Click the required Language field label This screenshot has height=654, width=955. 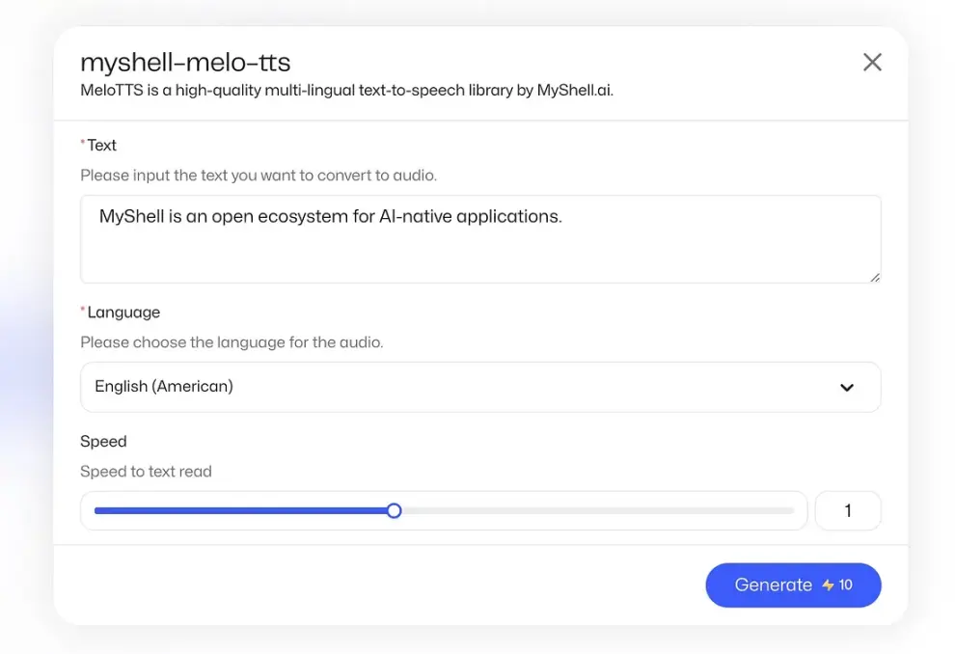(123, 313)
